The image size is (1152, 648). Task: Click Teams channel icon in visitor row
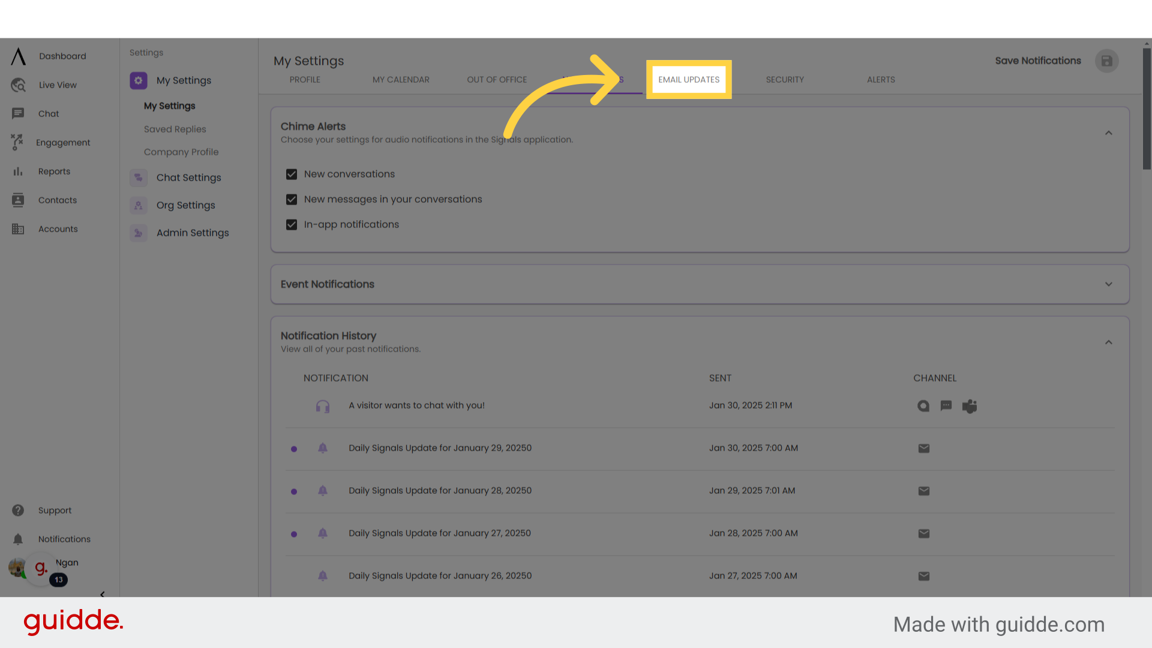970,406
